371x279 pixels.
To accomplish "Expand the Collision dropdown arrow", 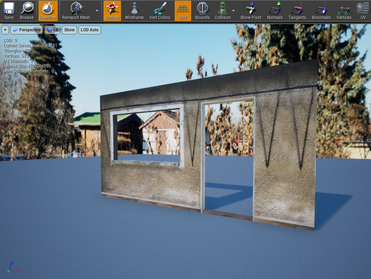I will tap(234, 11).
